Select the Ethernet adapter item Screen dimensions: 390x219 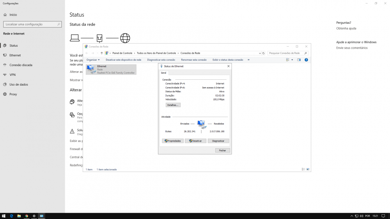coord(111,69)
